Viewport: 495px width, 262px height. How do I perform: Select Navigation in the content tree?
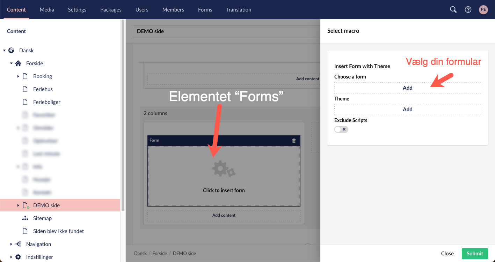tap(38, 244)
